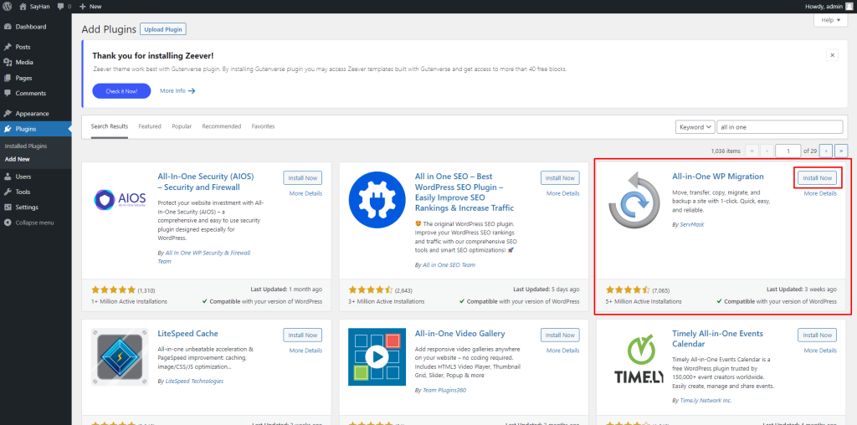
Task: Click the WordPress logo in admin bar
Action: pos(8,6)
